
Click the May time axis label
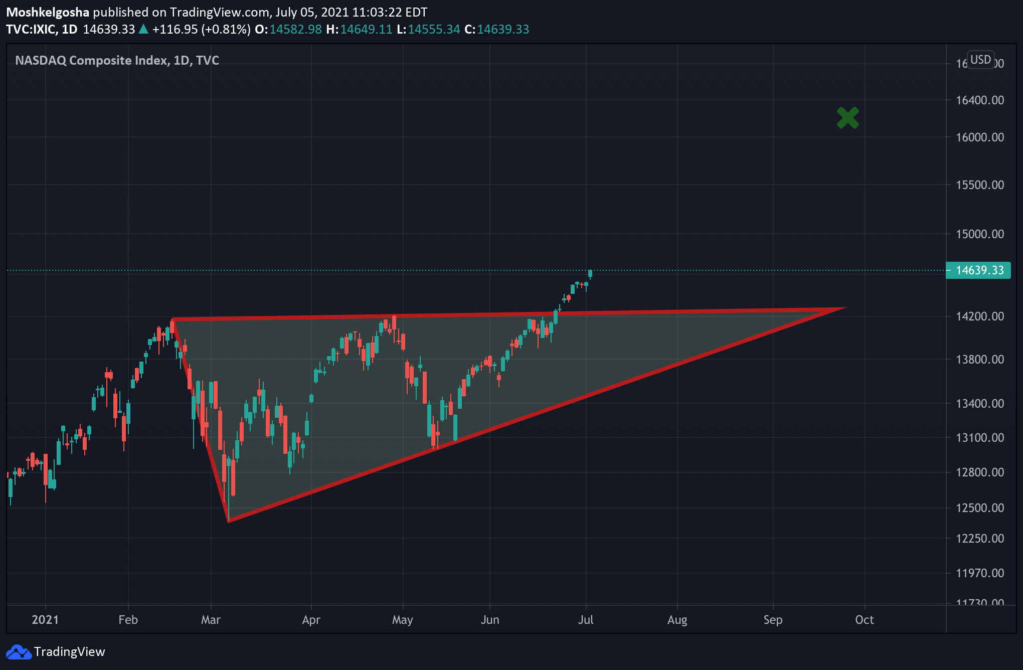pos(402,620)
